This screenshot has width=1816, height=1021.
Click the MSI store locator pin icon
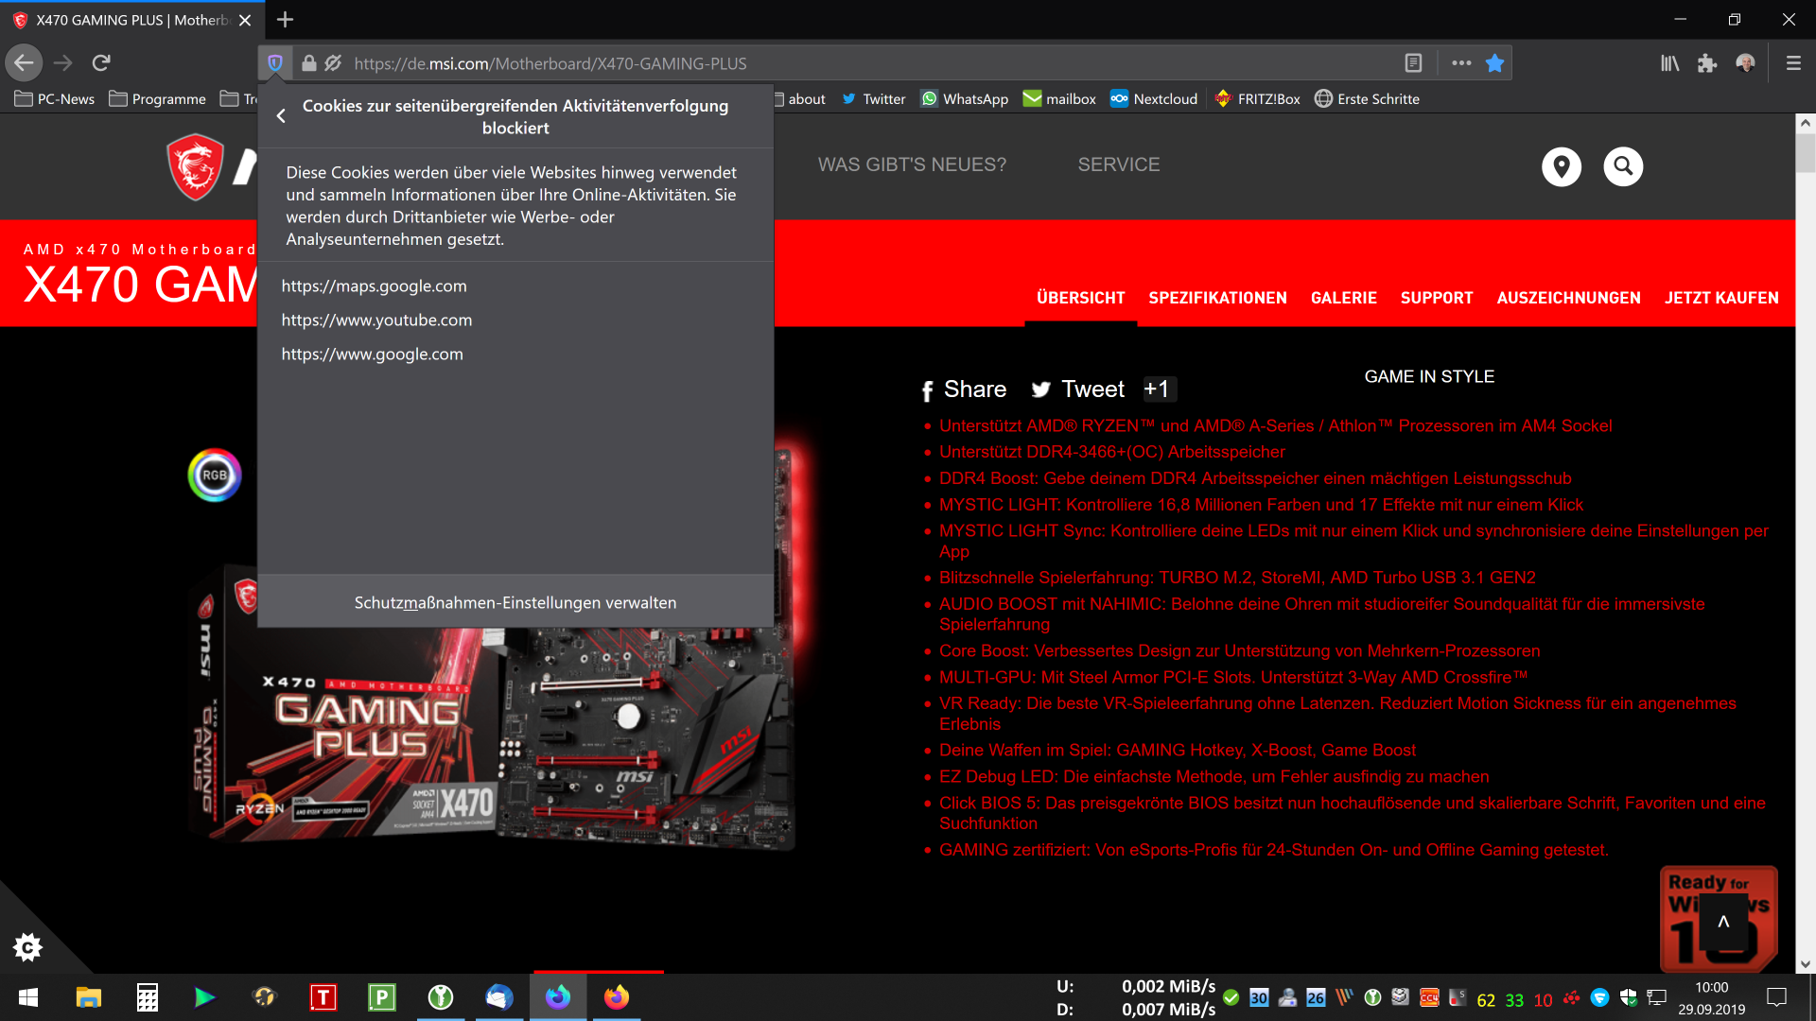pyautogui.click(x=1562, y=166)
